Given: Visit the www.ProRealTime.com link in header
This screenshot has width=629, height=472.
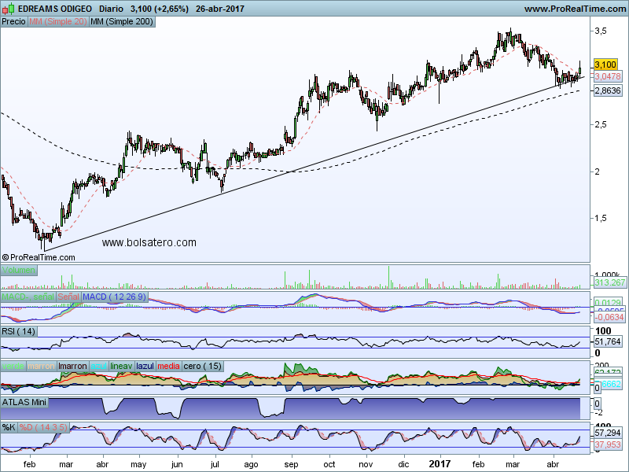Looking at the screenshot, I should [574, 9].
